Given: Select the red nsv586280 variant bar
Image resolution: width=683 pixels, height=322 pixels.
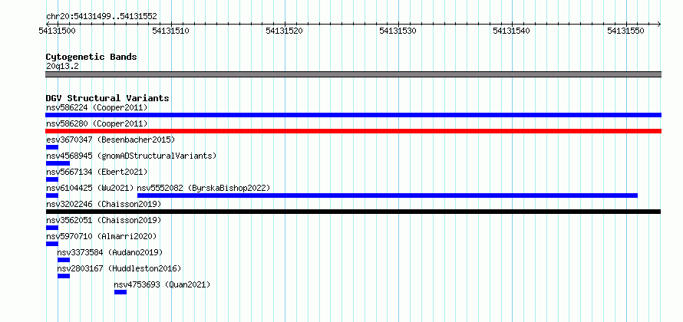Looking at the screenshot, I should pos(353,131).
